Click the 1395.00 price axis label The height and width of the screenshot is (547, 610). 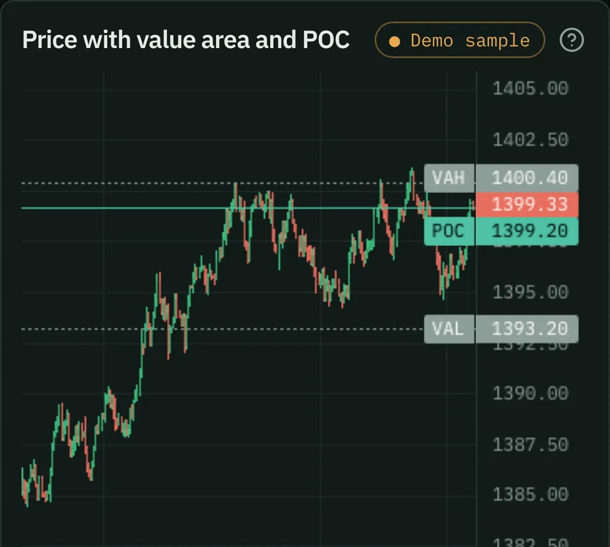(530, 293)
